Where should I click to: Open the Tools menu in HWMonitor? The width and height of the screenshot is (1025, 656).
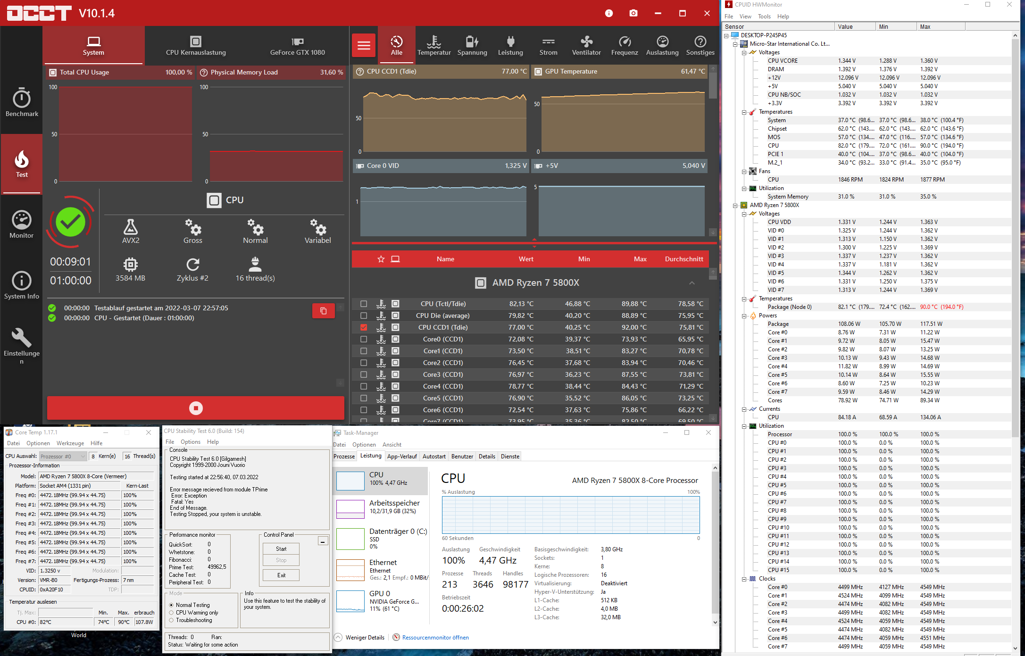[764, 17]
